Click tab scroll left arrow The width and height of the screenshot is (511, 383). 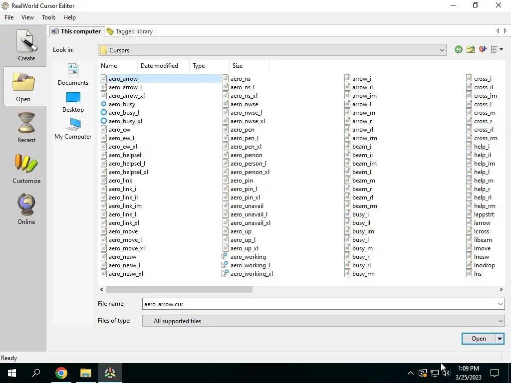pyautogui.click(x=498, y=30)
